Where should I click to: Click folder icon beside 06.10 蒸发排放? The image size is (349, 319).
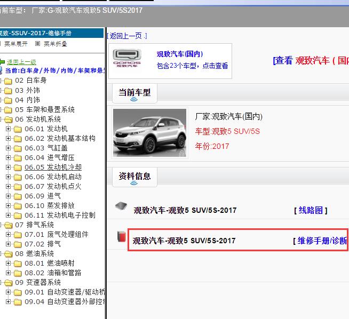(x=18, y=206)
